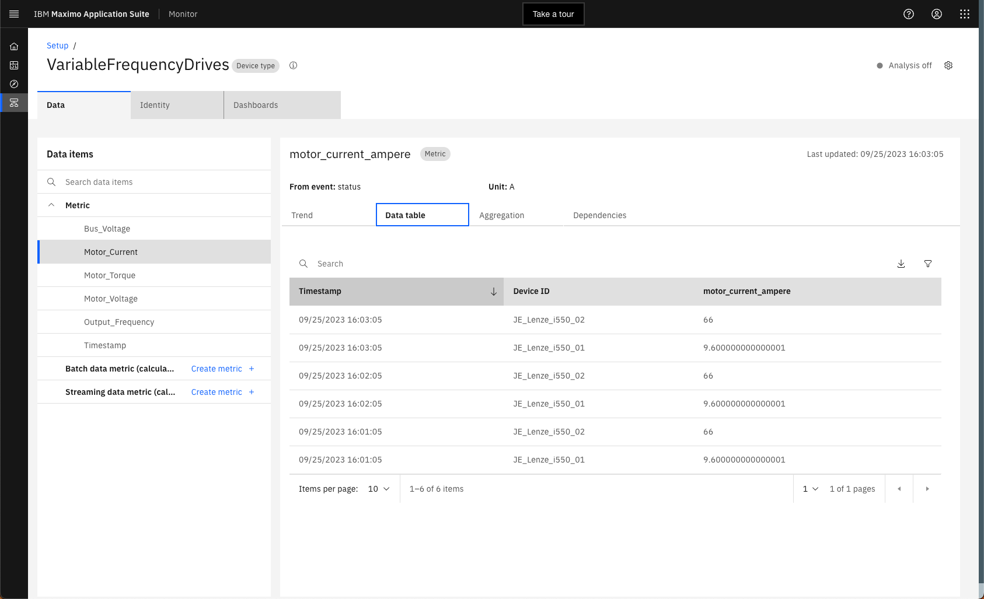Viewport: 984px width, 599px height.
Task: Click Monitor in the header
Action: tap(183, 14)
